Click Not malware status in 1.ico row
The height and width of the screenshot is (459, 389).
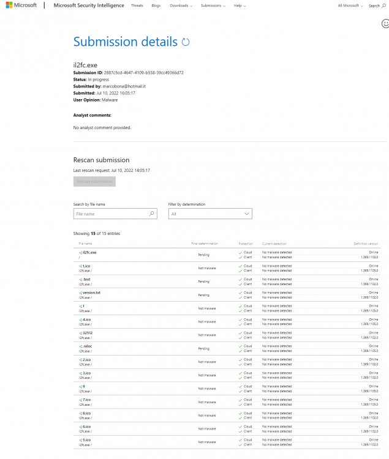207,268
